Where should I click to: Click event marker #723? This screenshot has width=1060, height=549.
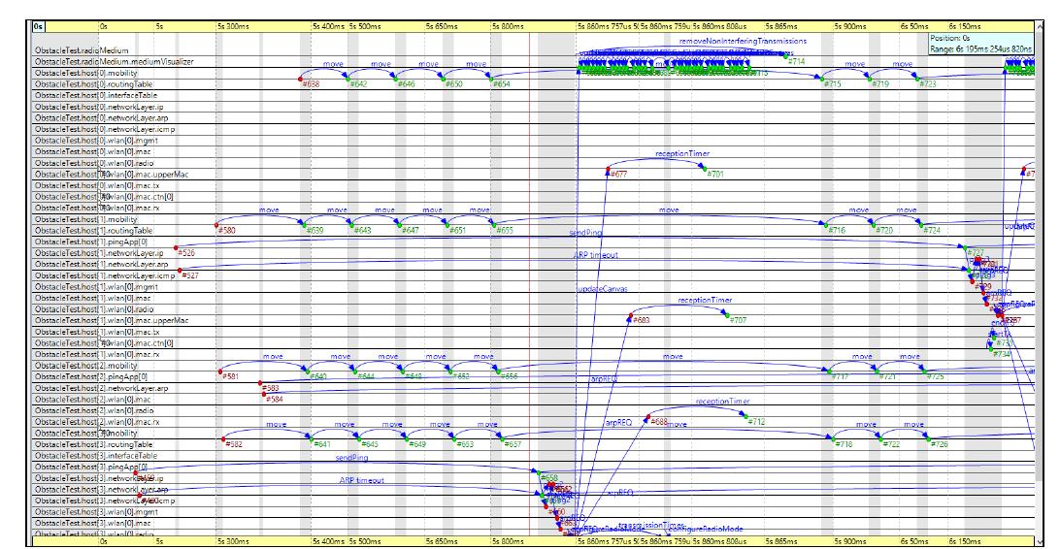tap(917, 79)
